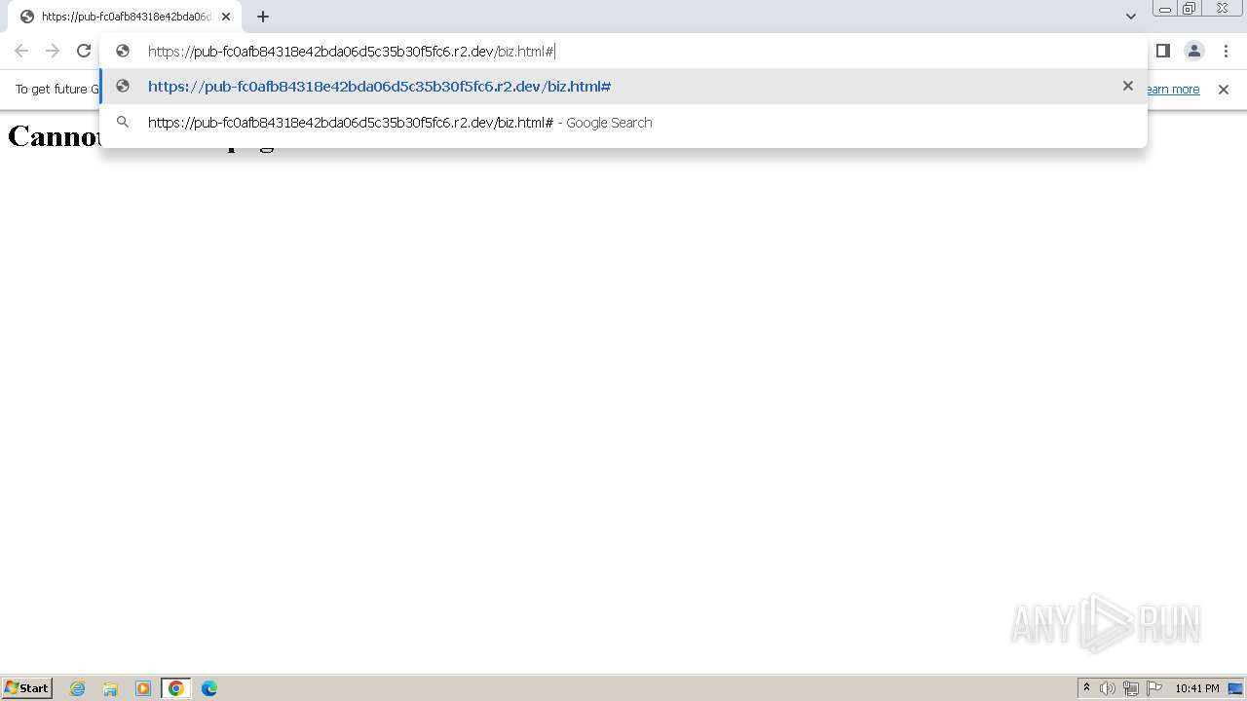The width and height of the screenshot is (1247, 701).
Task: Open Action Center flag icon
Action: tap(1154, 688)
